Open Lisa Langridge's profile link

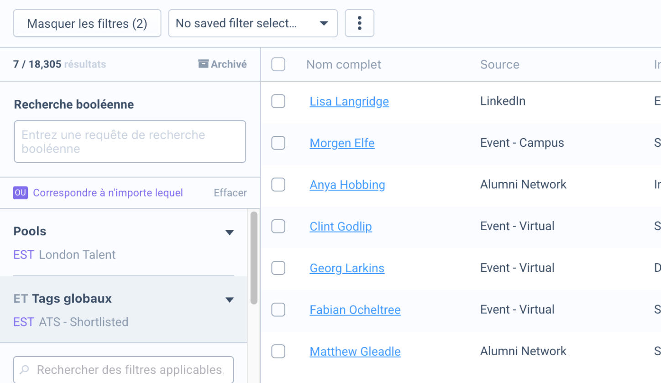349,101
